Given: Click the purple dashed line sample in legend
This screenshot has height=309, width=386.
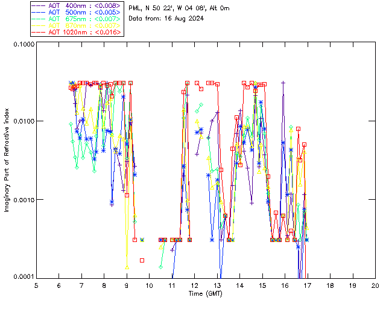Looking at the screenshot, I should point(39,5).
